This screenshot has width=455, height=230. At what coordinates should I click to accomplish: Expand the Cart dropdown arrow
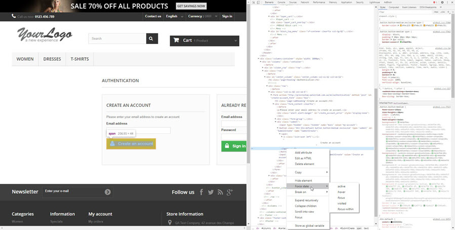(x=235, y=41)
